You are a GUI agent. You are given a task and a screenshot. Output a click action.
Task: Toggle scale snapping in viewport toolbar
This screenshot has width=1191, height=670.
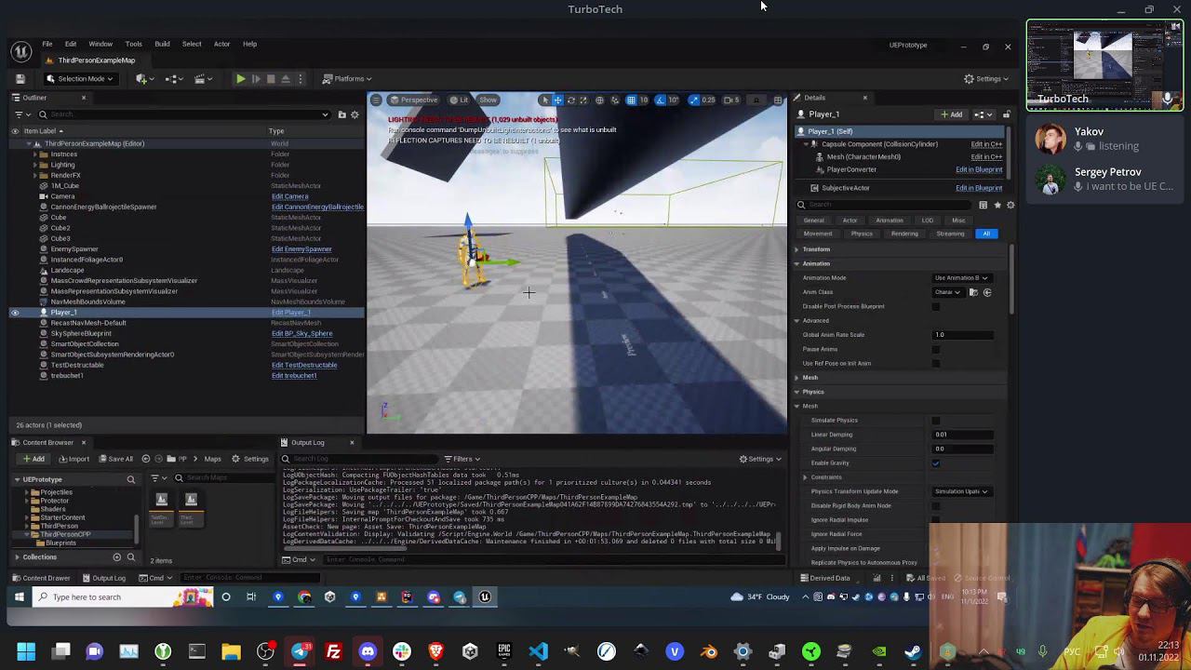[x=693, y=100]
